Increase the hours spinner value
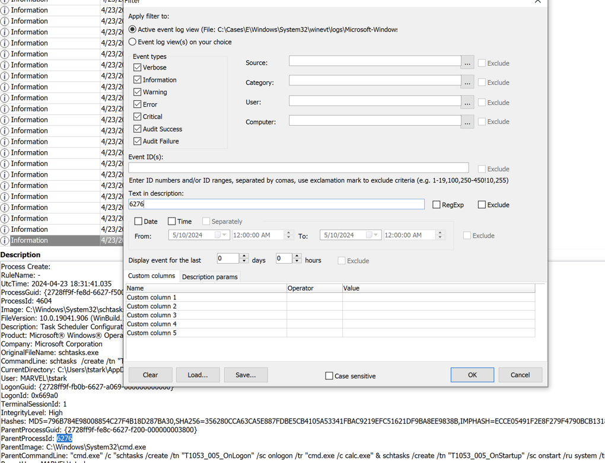 tap(297, 256)
